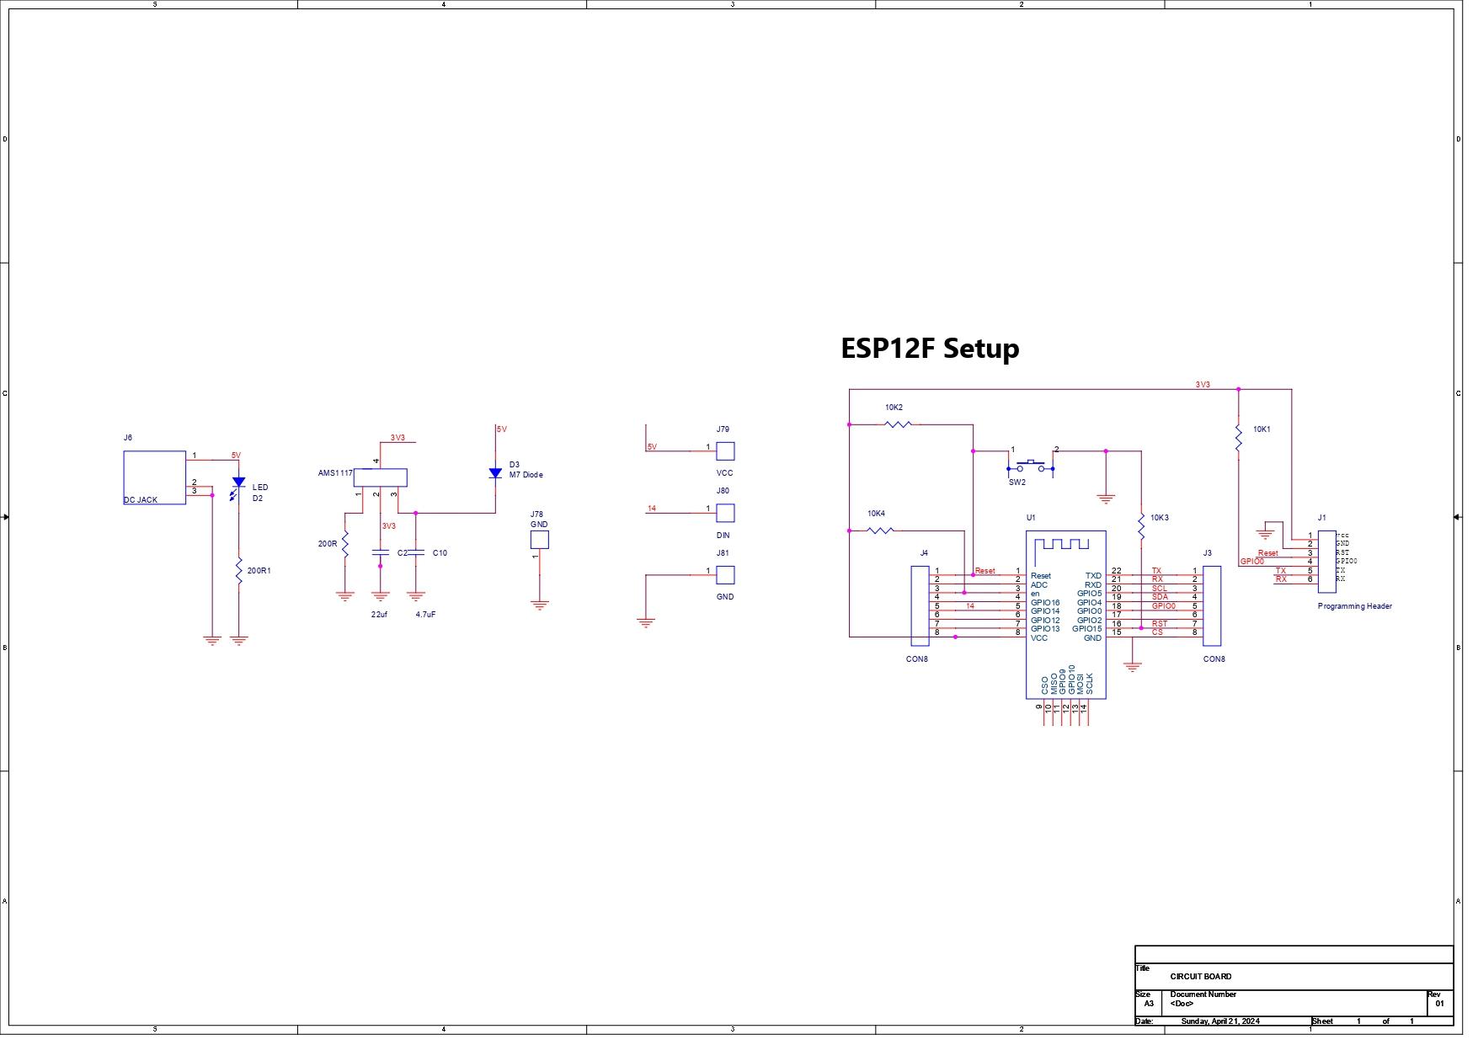The image size is (1478, 1045).
Task: Select the J6 DC jack component box
Action: [154, 477]
